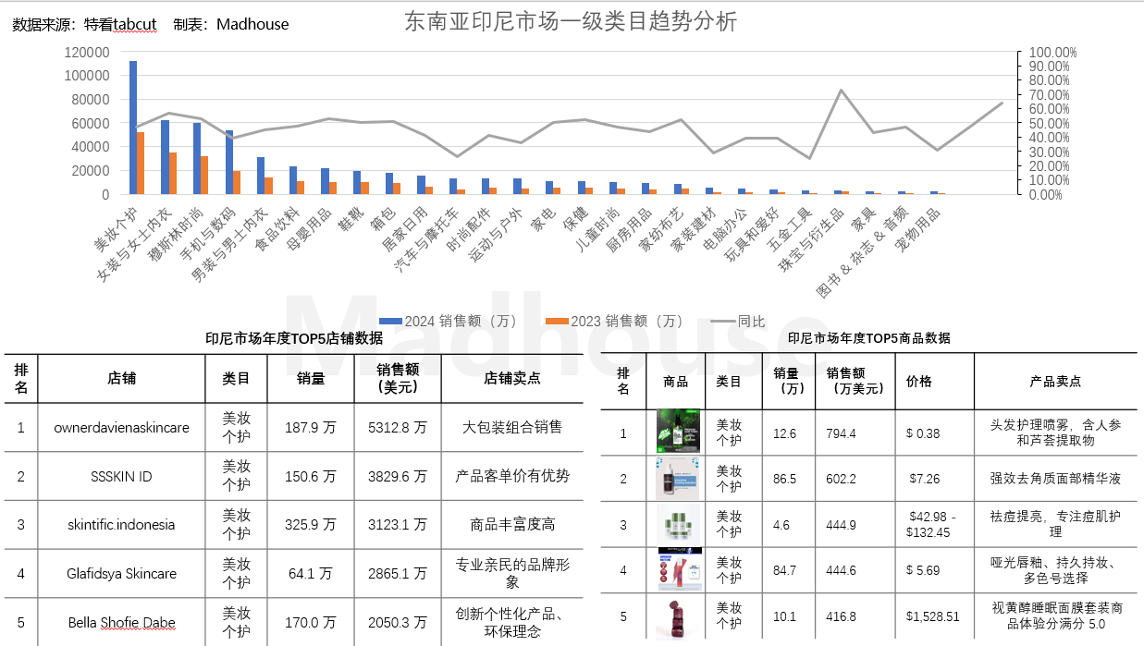Click the 2050.3 万 sales amount cell
The height and width of the screenshot is (646, 1144).
tap(397, 622)
